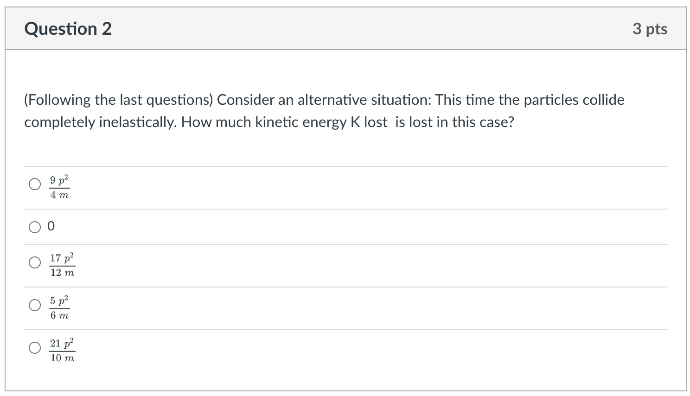Screen dimensions: 690x396
Task: Click the 17p²/12m fraction label
Action: [x=62, y=265]
